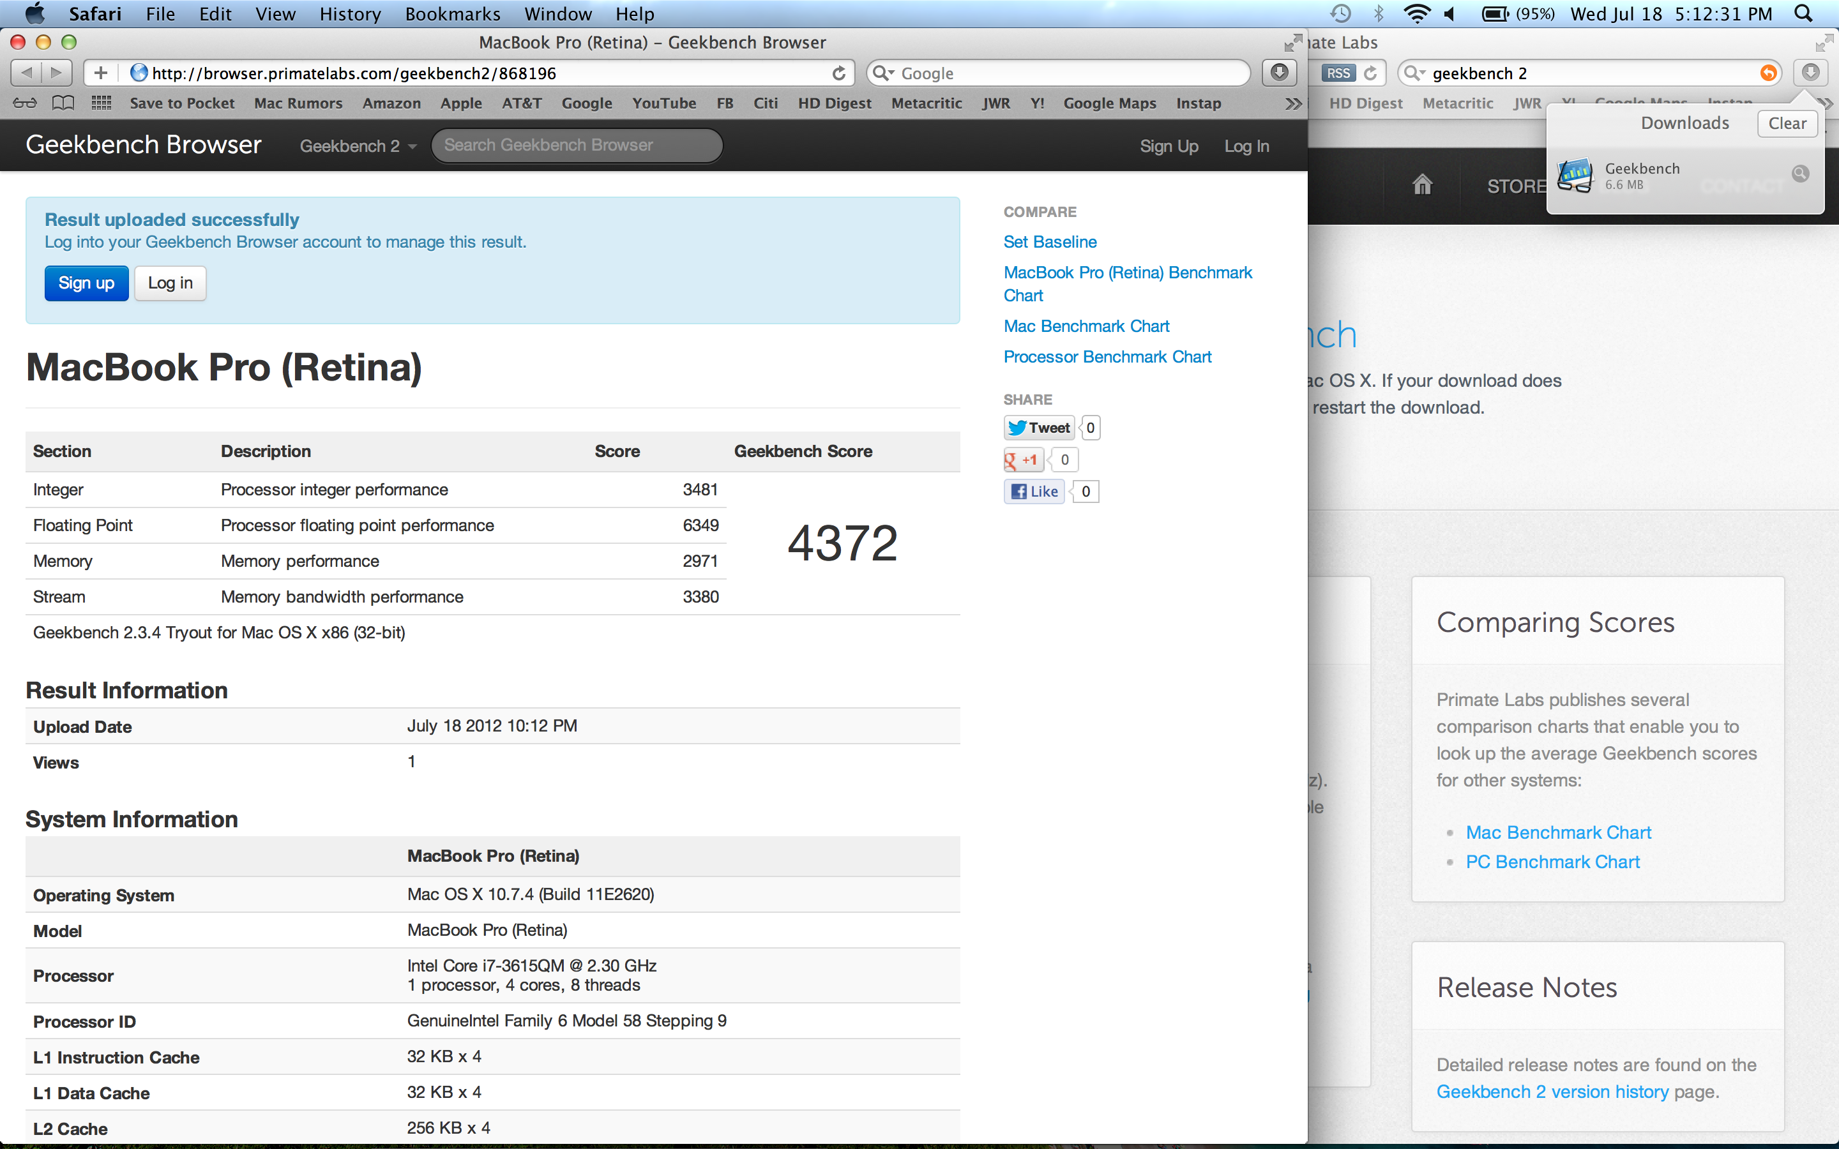Click Mac Benchmark Chart in Comparing Scores box
This screenshot has width=1839, height=1149.
[x=1559, y=832]
